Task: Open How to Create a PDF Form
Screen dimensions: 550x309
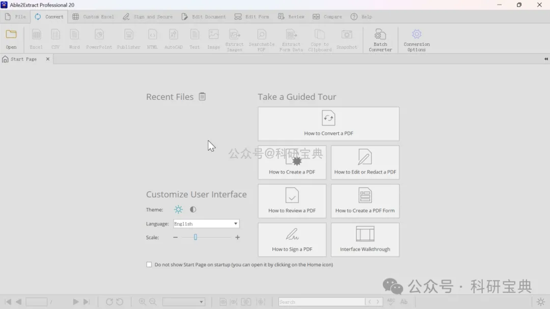Action: (x=365, y=201)
